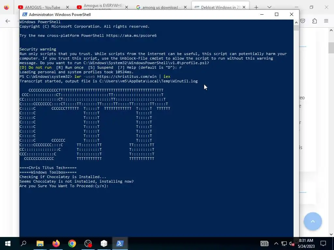Maximize the PowerShell window
Viewport: 334px width, 250px height.
point(277,14)
